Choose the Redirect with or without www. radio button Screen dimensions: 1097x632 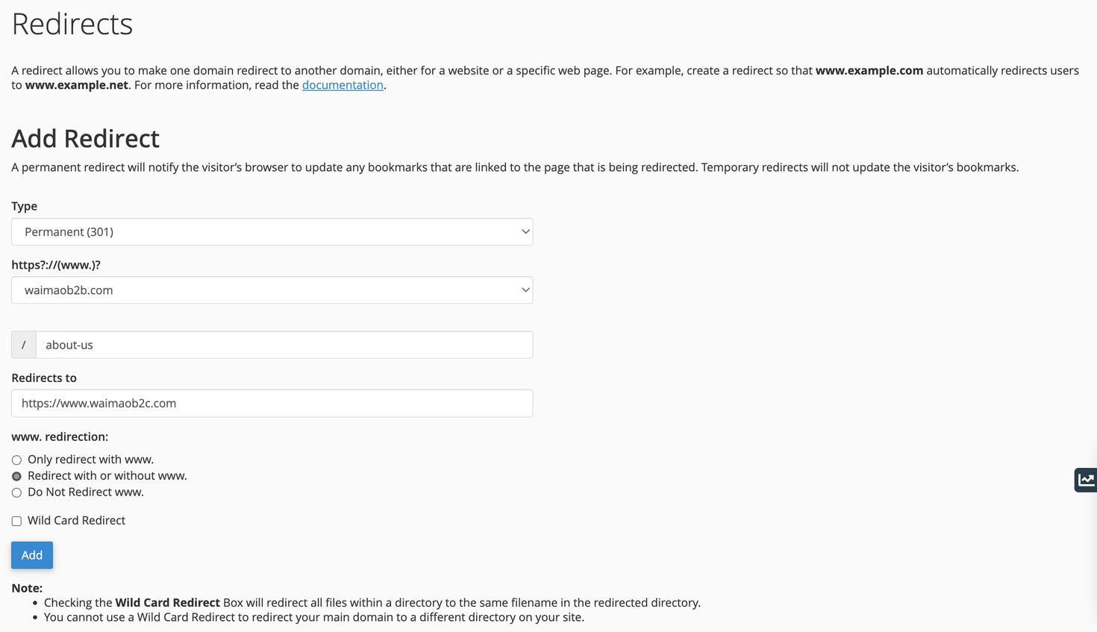click(x=16, y=477)
